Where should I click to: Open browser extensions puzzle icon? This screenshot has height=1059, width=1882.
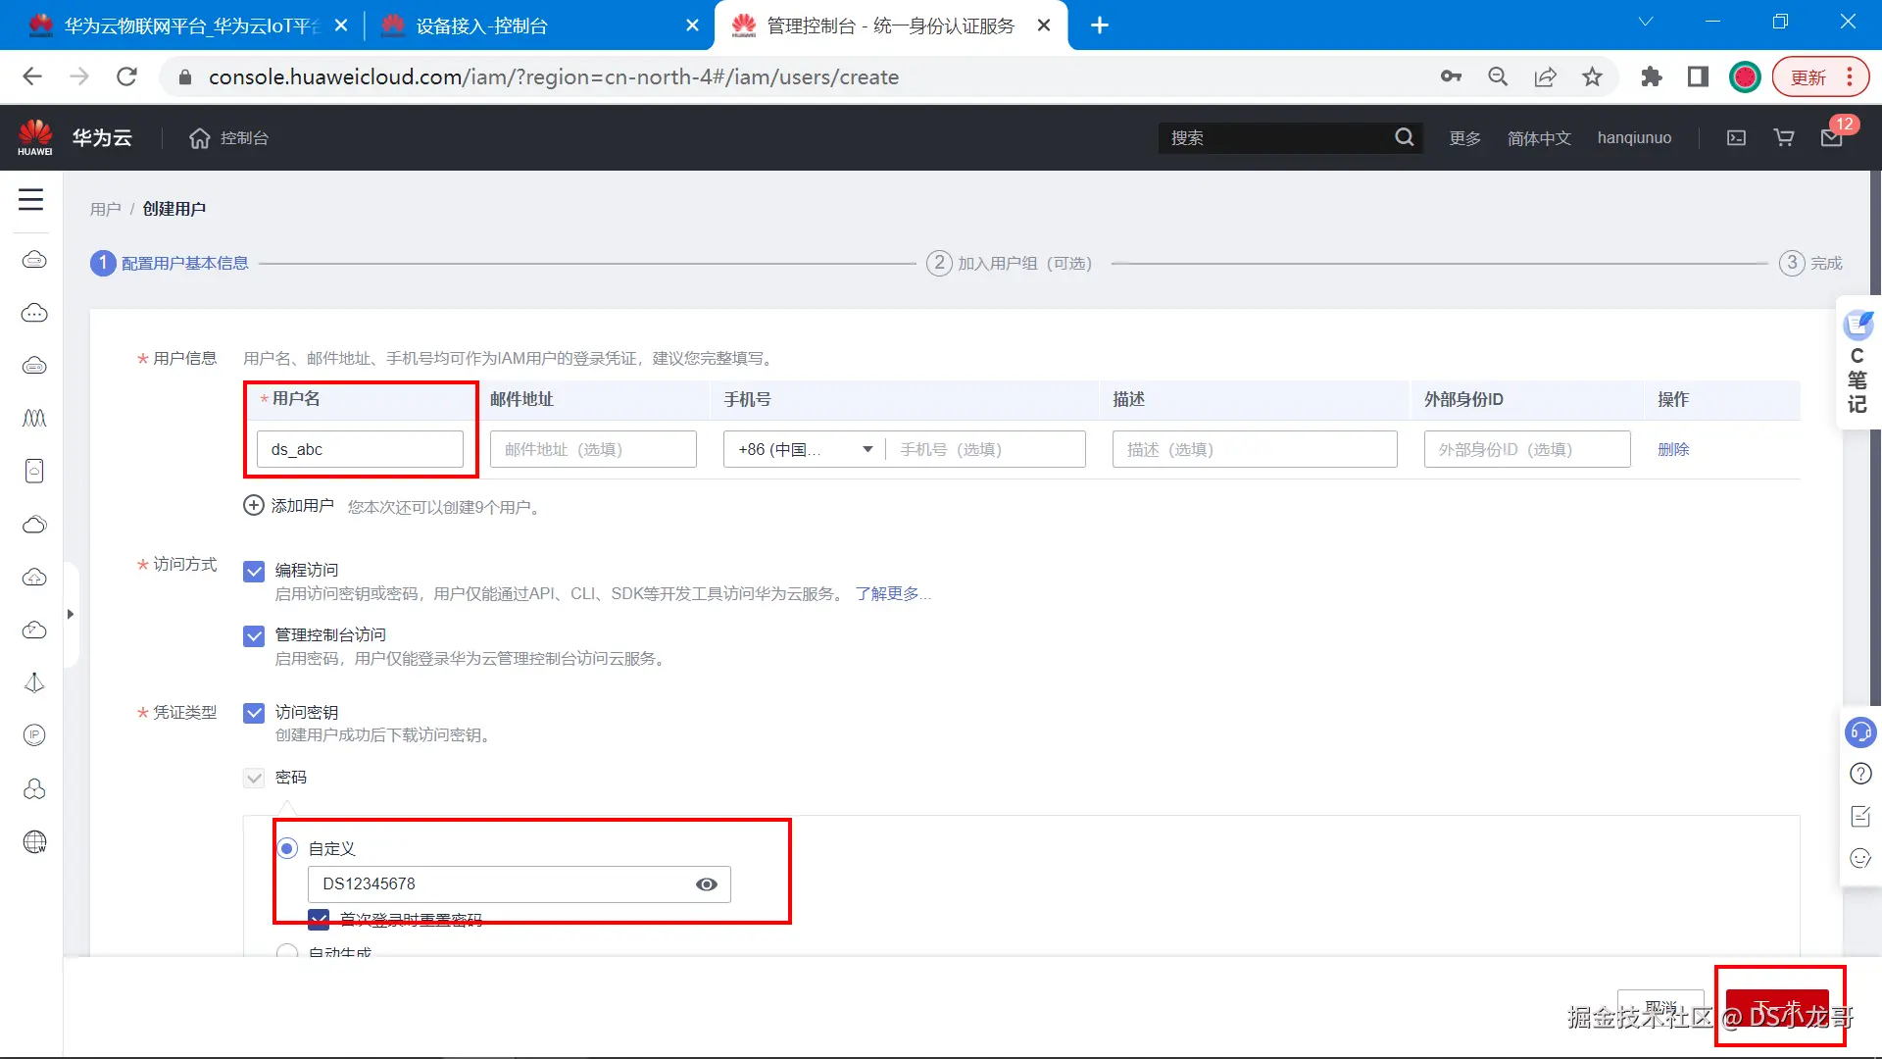pyautogui.click(x=1652, y=76)
